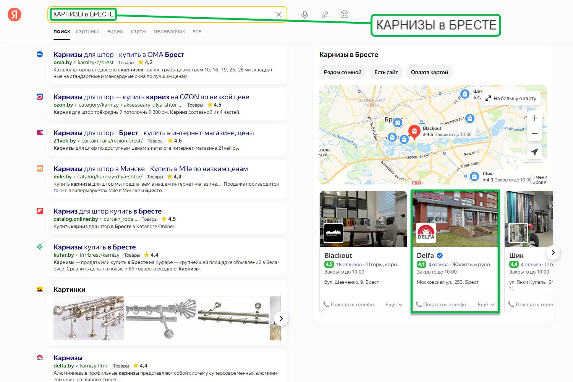Zoom out on the map
The height and width of the screenshot is (382, 573).
pyautogui.click(x=535, y=133)
